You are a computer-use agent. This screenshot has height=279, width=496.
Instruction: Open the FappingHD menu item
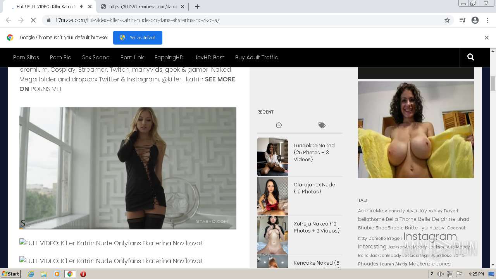click(169, 57)
